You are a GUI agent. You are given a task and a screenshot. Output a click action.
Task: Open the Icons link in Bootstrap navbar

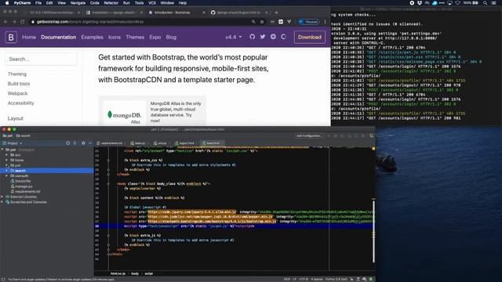point(115,37)
